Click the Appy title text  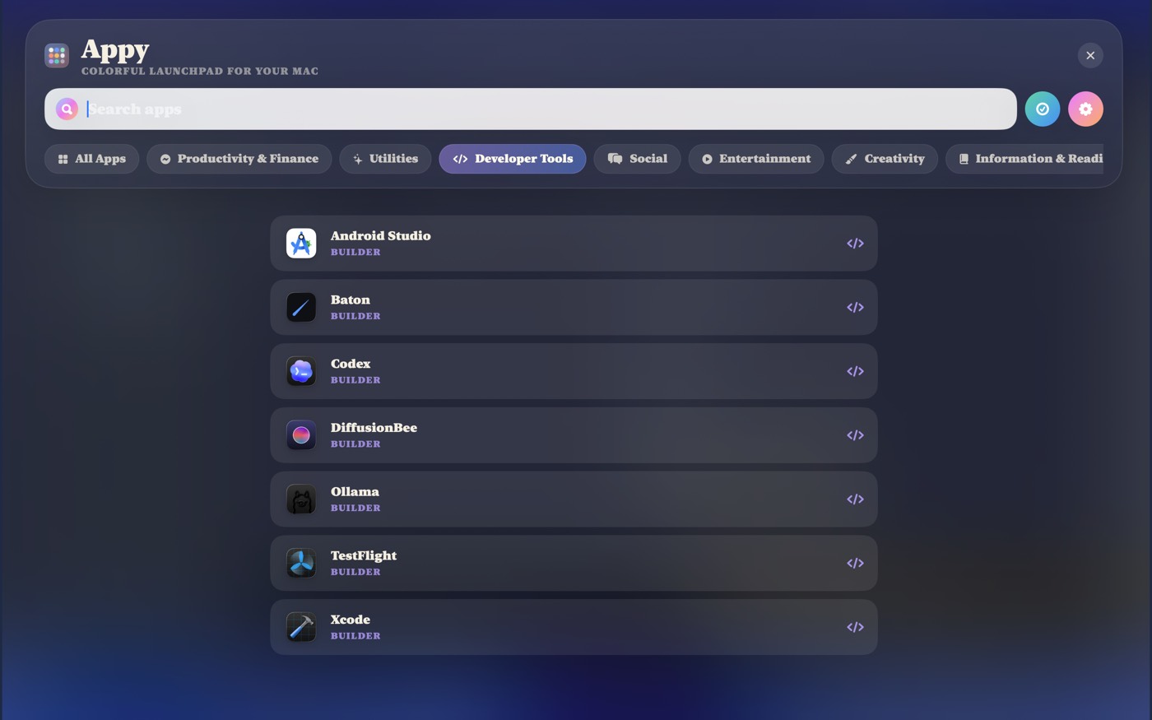click(115, 50)
